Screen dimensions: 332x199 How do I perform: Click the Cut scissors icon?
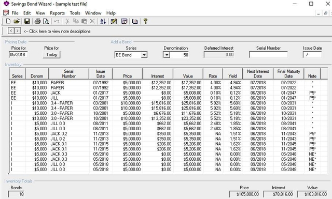(x=67, y=21)
